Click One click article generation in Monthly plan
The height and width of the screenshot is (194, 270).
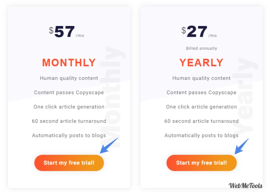click(69, 107)
